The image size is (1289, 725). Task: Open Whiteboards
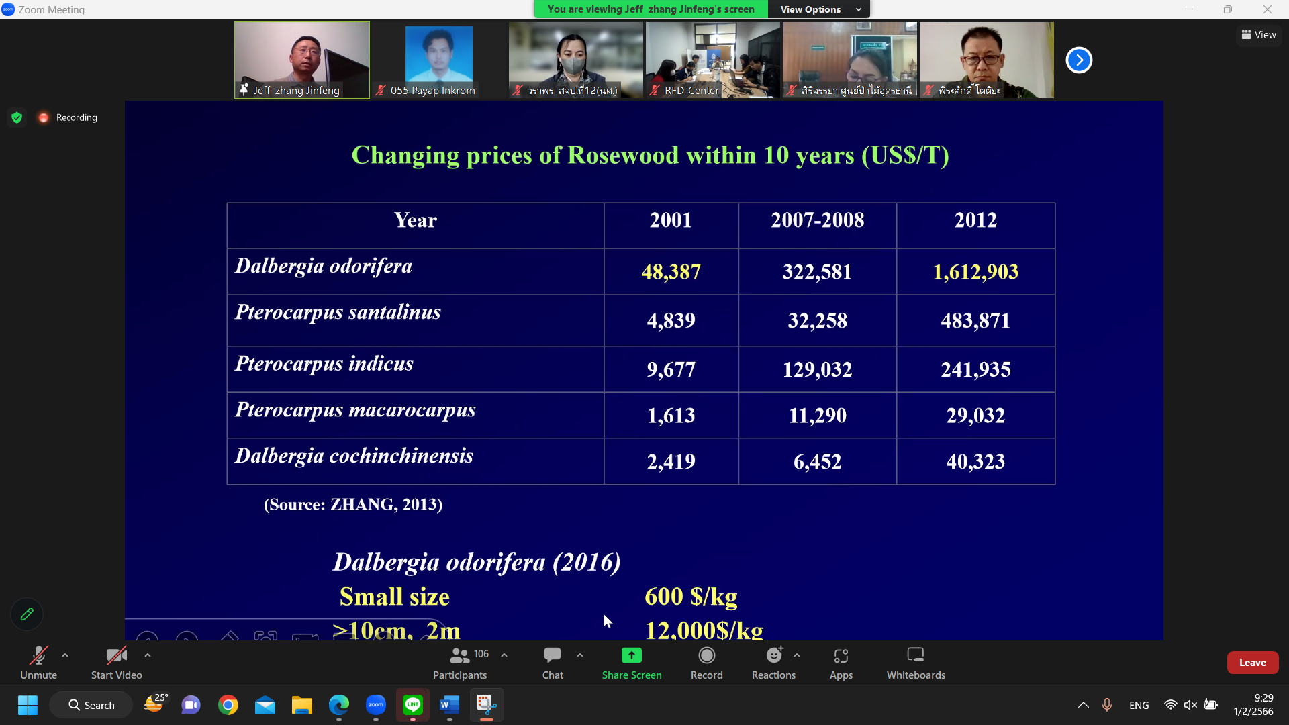915,655
